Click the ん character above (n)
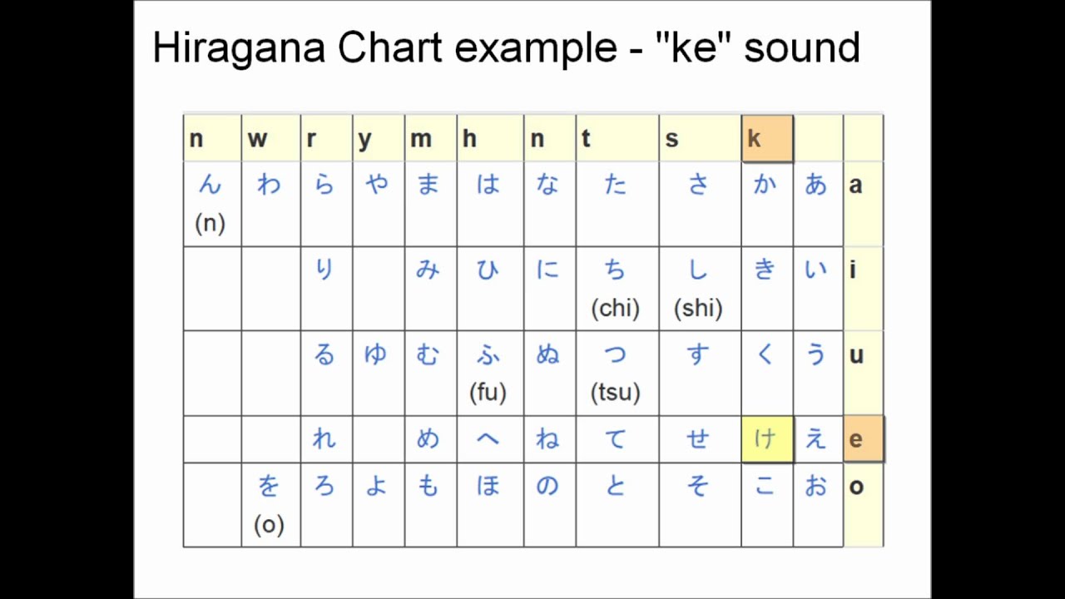 coord(210,185)
